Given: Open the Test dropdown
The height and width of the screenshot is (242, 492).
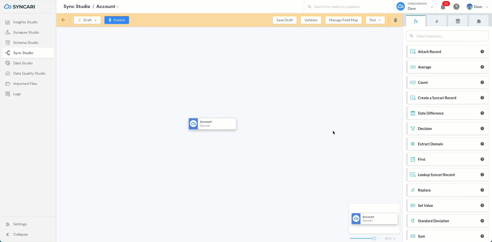Looking at the screenshot, I should pyautogui.click(x=375, y=20).
